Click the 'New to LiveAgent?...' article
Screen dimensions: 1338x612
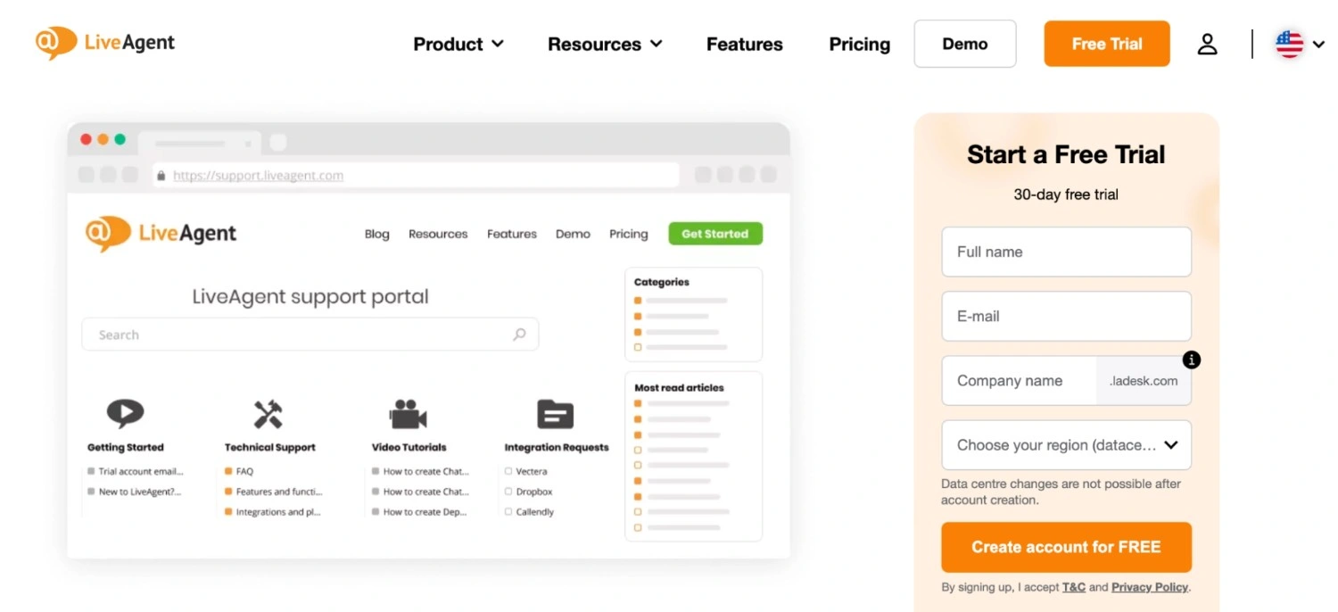[x=135, y=492]
